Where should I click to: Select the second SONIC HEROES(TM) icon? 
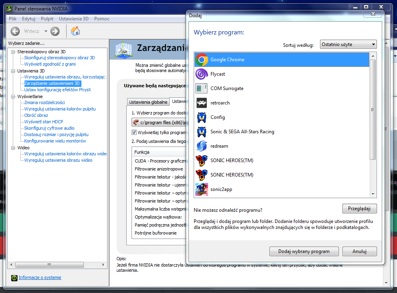[202, 175]
